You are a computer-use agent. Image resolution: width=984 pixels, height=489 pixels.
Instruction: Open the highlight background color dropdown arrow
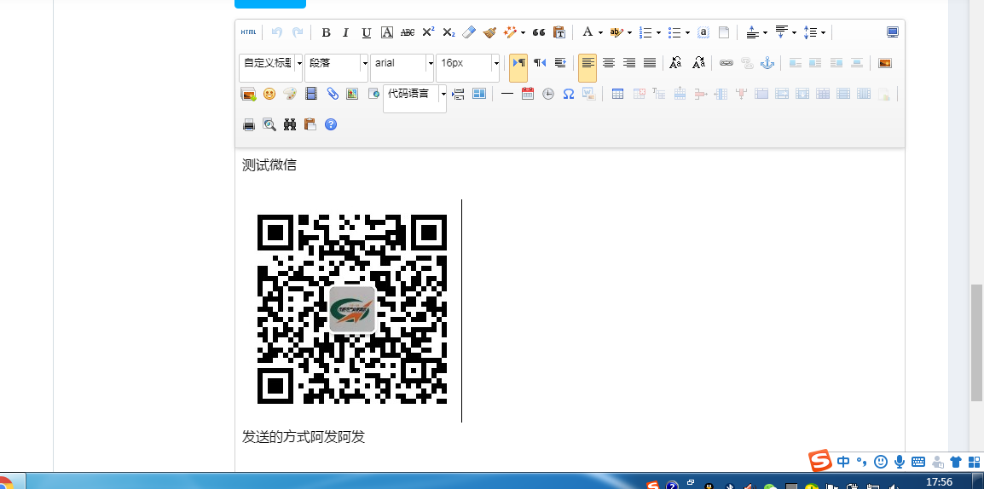629,32
